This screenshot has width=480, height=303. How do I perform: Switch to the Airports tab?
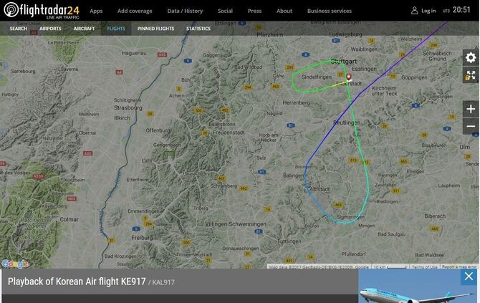(50, 29)
